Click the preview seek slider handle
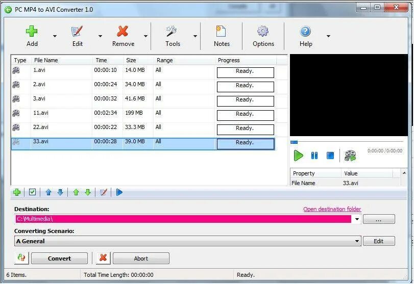 click(x=294, y=142)
